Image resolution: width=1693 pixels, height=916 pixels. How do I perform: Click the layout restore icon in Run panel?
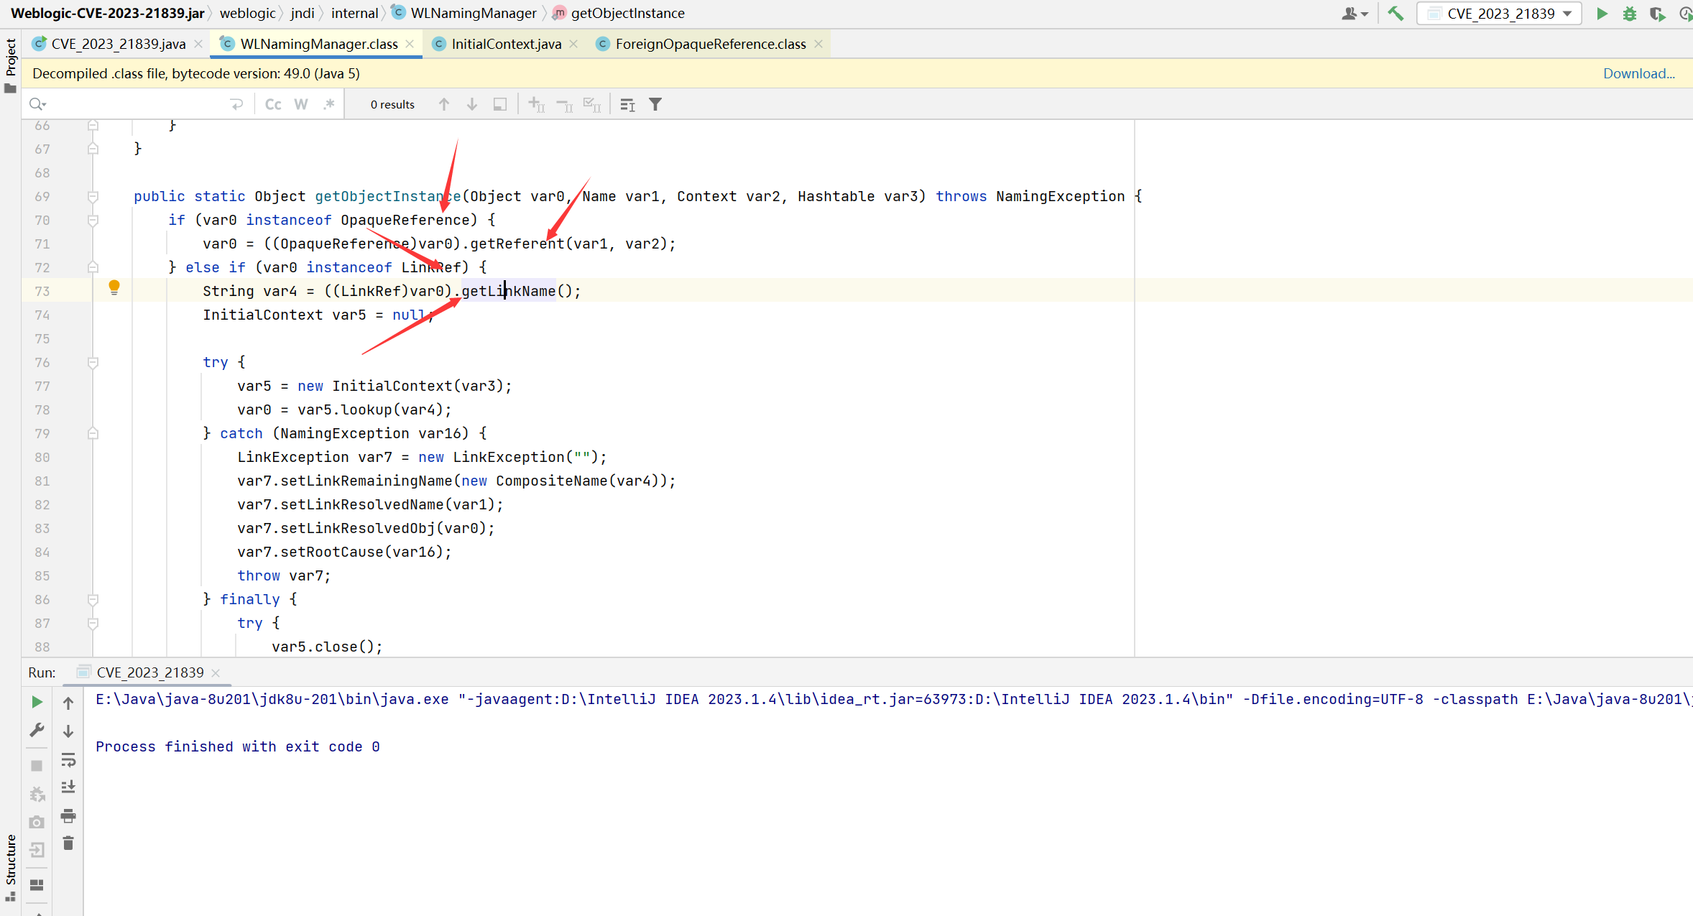37,885
